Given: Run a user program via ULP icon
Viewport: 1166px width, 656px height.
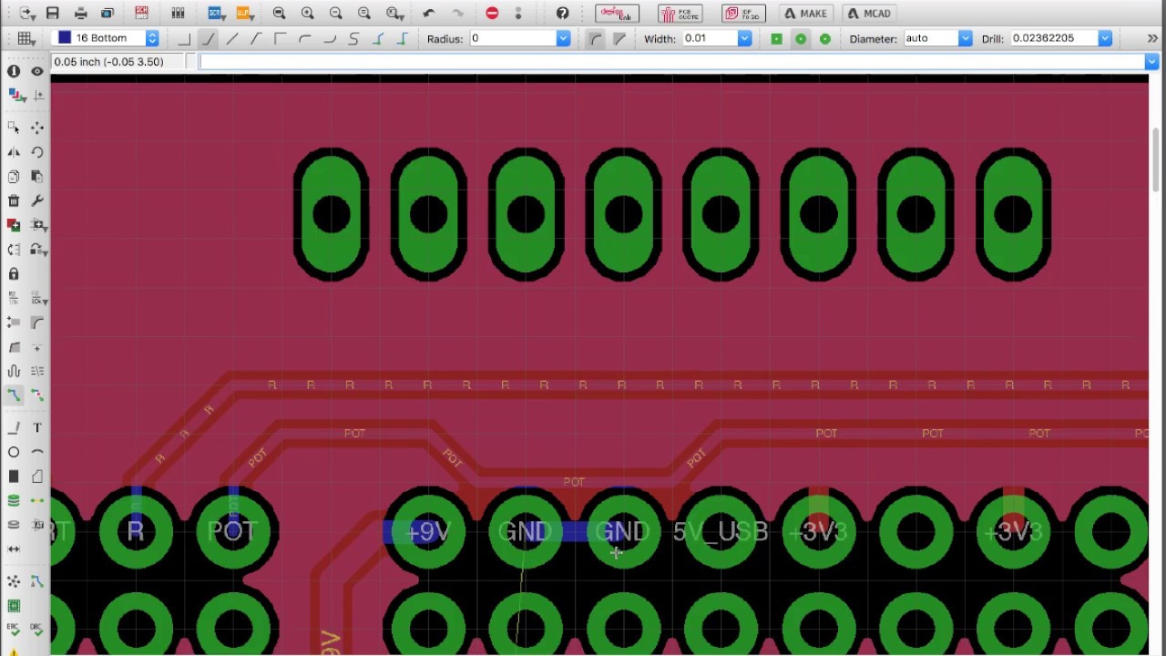Looking at the screenshot, I should coord(243,14).
